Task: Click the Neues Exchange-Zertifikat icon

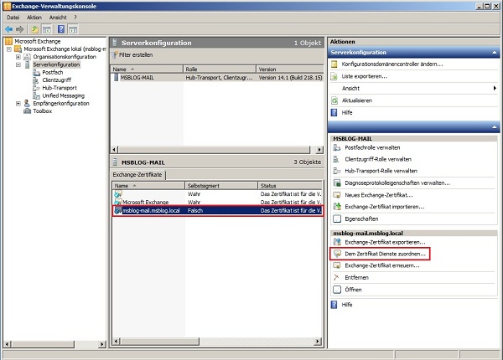Action: [337, 195]
